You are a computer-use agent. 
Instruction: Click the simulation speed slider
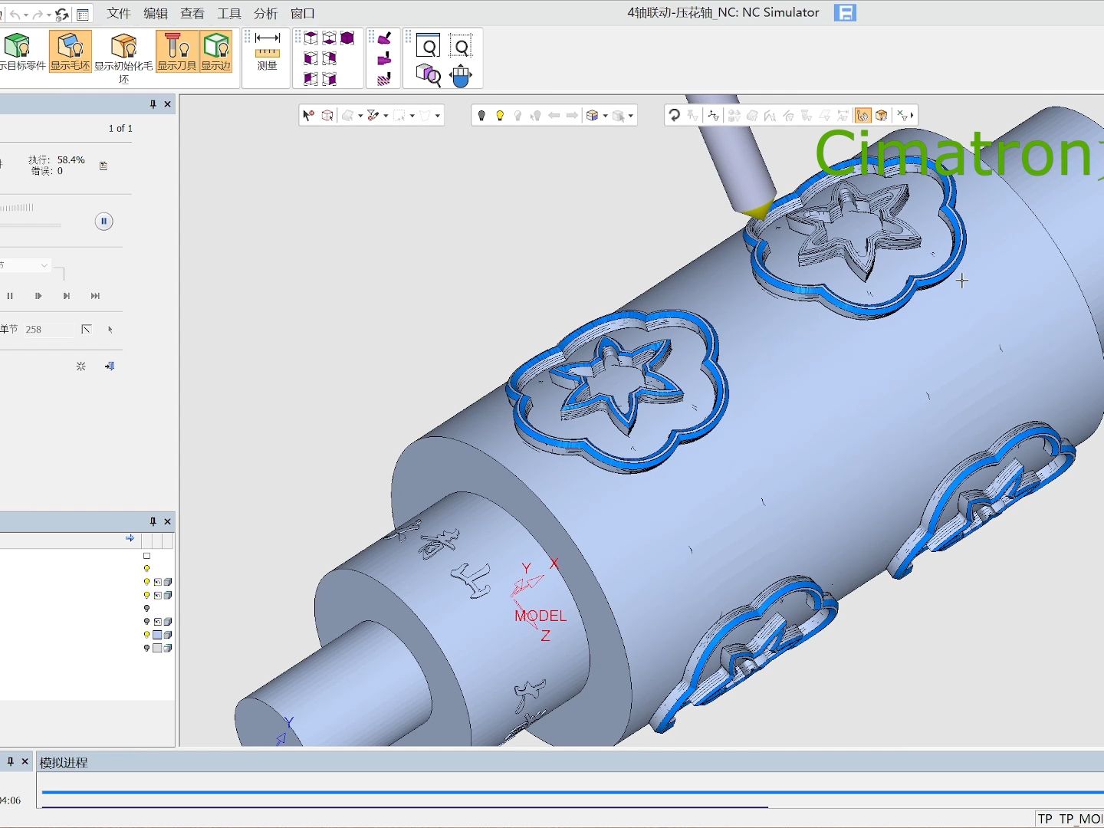(31, 225)
